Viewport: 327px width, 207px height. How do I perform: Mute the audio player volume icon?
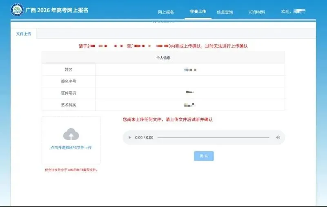pos(278,137)
